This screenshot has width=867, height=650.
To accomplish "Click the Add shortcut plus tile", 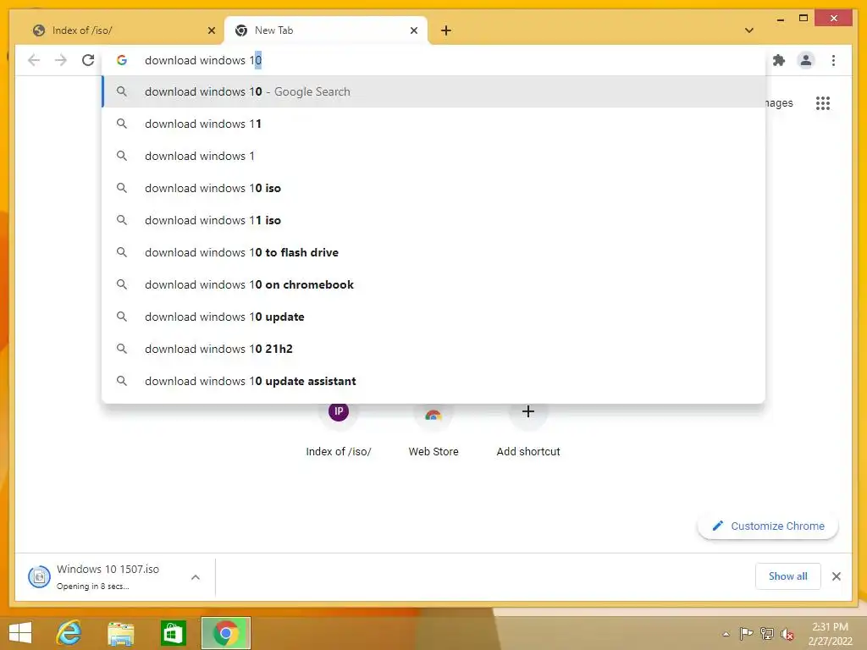I will 528,430.
